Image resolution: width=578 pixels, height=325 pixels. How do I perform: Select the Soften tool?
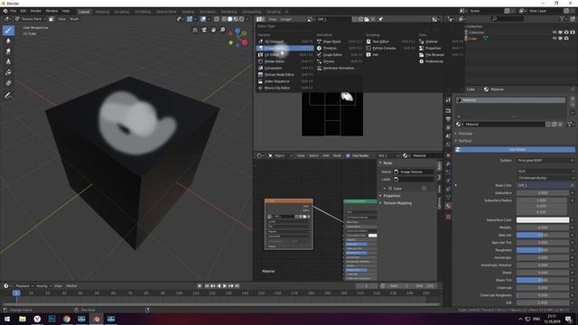[x=8, y=41]
